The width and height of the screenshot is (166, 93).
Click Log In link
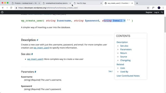(156, 12)
